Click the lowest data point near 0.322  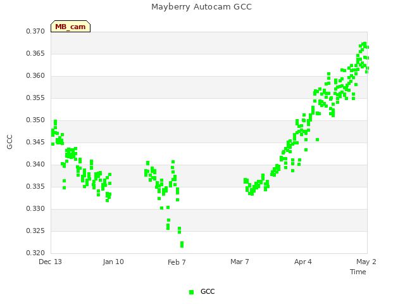tap(182, 244)
